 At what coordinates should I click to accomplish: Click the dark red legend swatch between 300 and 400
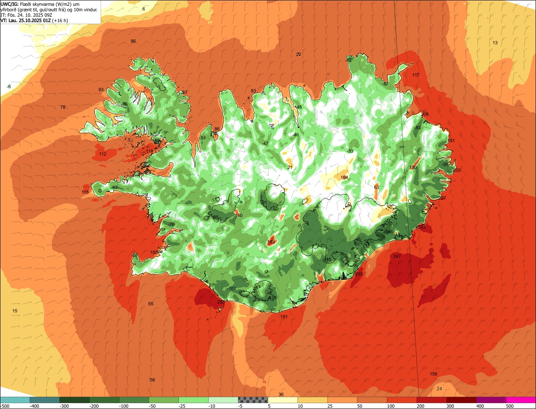(461, 400)
